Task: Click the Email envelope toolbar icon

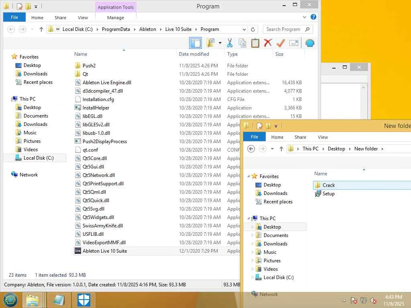Action: pos(293,43)
